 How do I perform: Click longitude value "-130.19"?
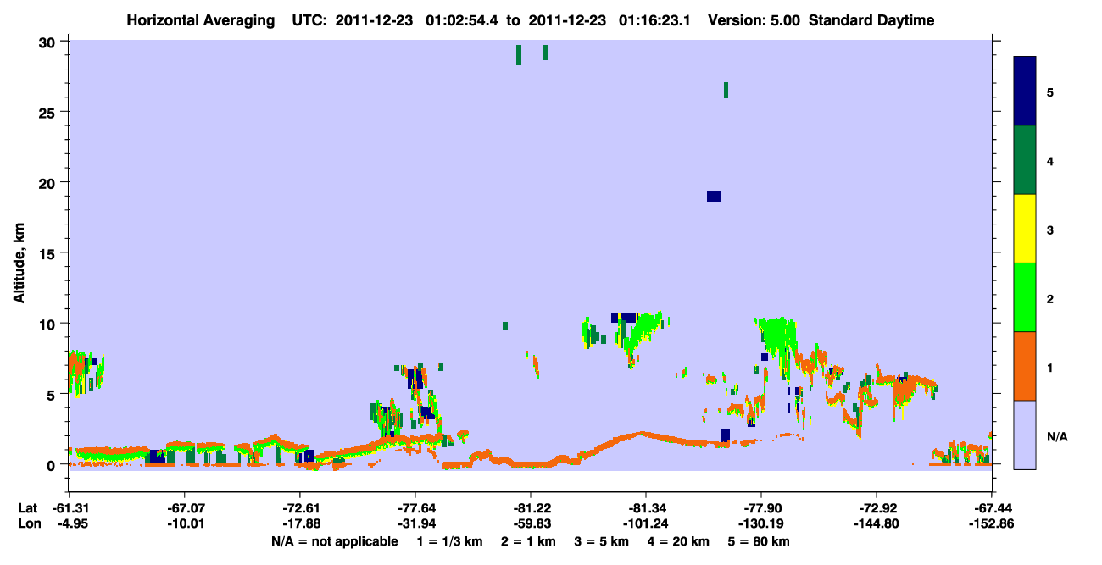pyautogui.click(x=761, y=523)
